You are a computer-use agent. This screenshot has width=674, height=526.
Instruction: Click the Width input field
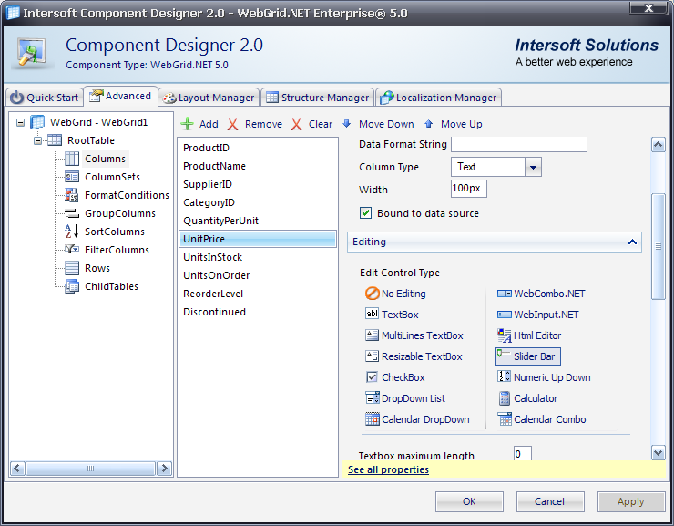pos(468,189)
